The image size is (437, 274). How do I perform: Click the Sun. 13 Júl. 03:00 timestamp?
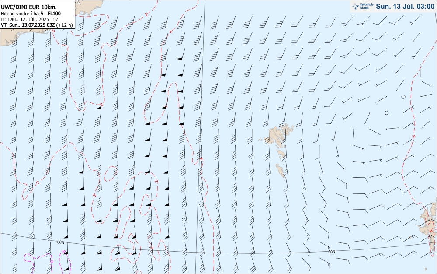coord(405,7)
